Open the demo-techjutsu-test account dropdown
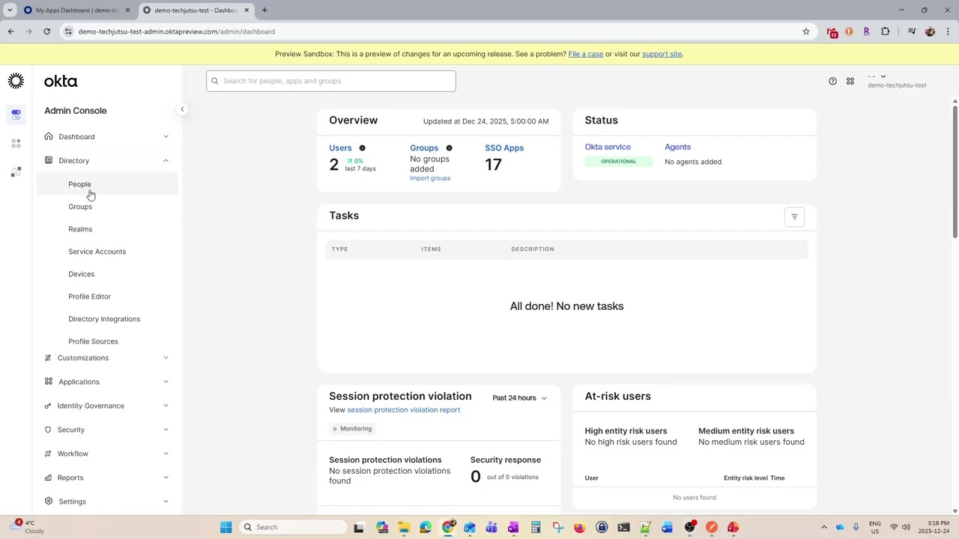This screenshot has width=959, height=539. pyautogui.click(x=897, y=81)
